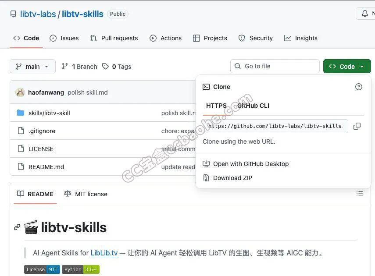This screenshot has height=276, width=375.
Task: Select the README tab
Action: 35,194
